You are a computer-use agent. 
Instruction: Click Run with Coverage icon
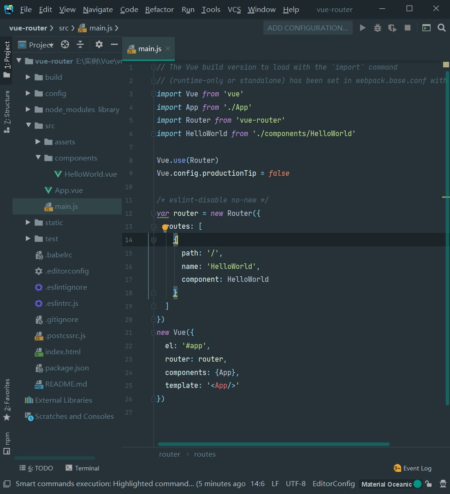tap(392, 28)
